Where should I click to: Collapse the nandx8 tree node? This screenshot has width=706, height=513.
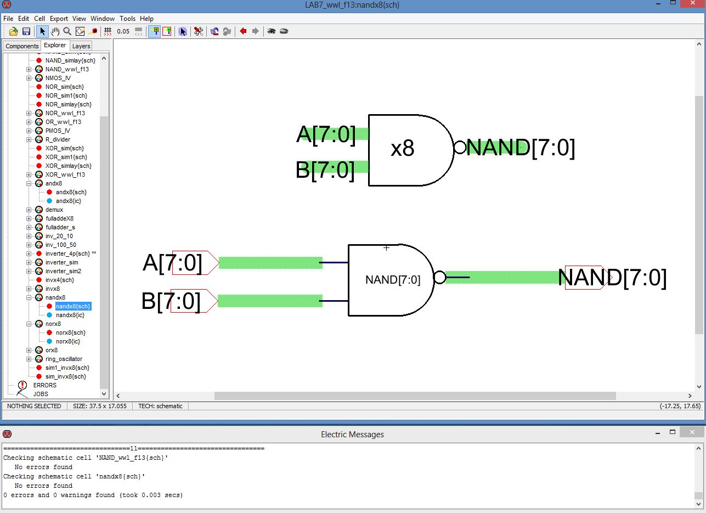tap(29, 297)
